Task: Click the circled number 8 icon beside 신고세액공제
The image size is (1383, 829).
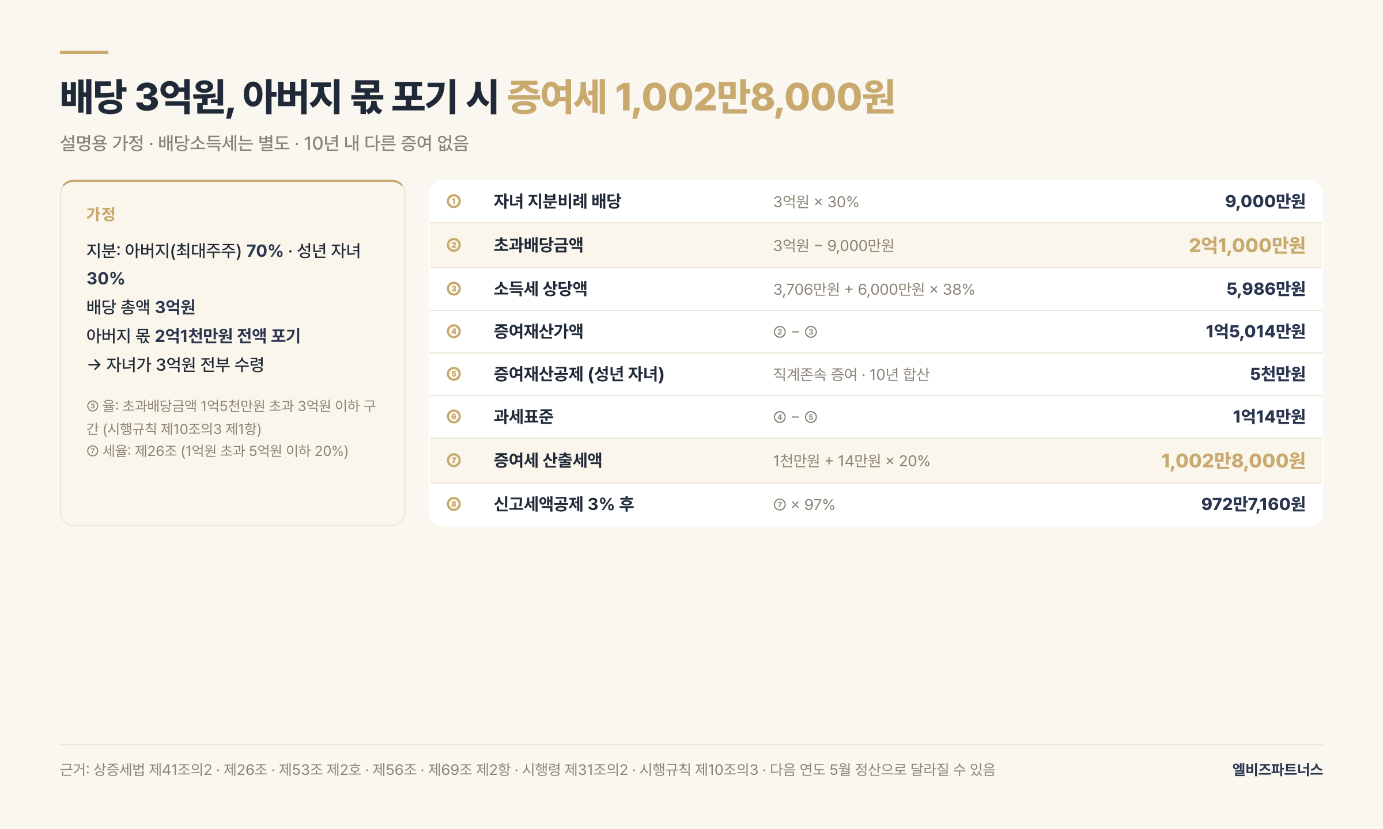Action: point(454,504)
